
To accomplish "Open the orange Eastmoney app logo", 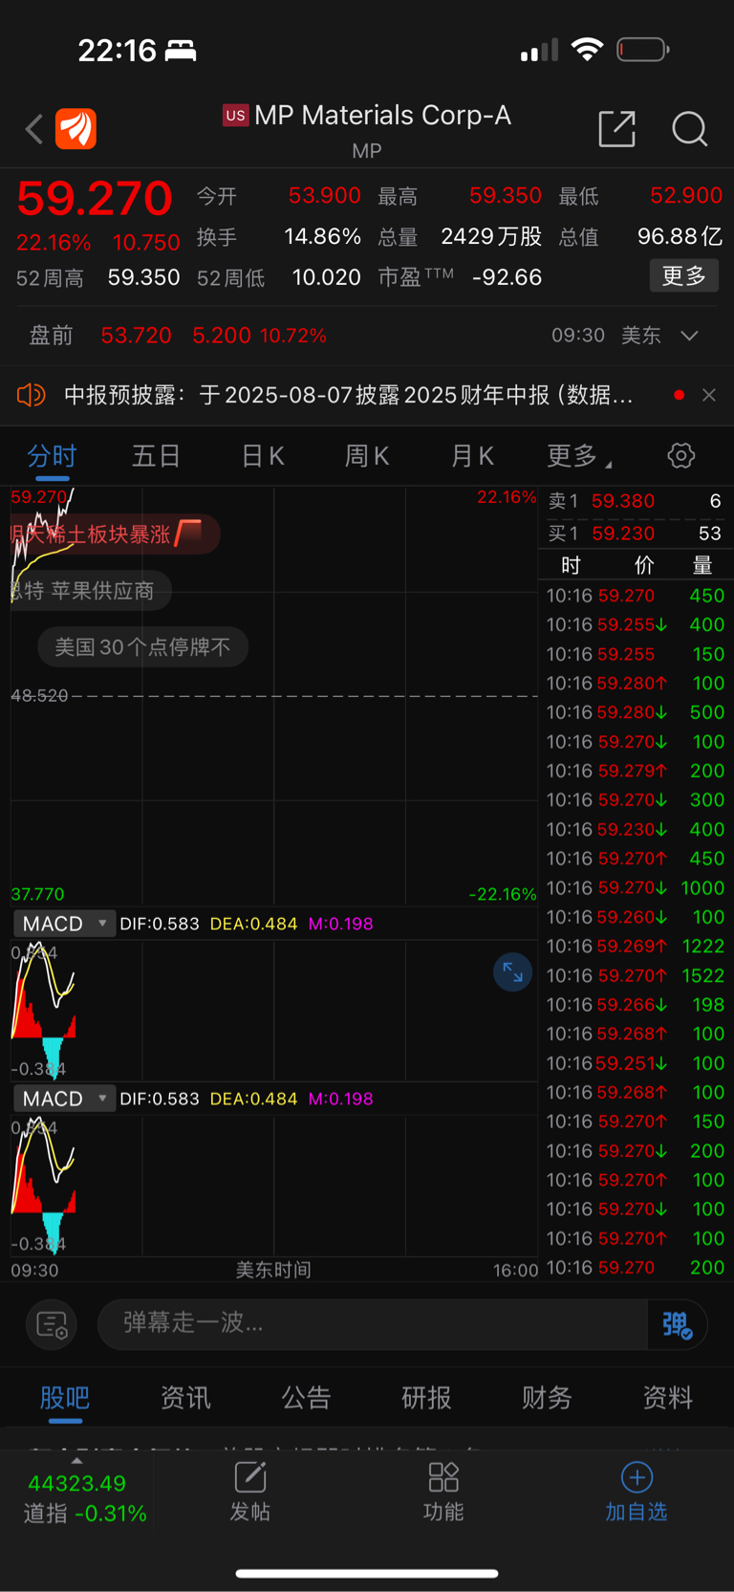I will pyautogui.click(x=76, y=129).
